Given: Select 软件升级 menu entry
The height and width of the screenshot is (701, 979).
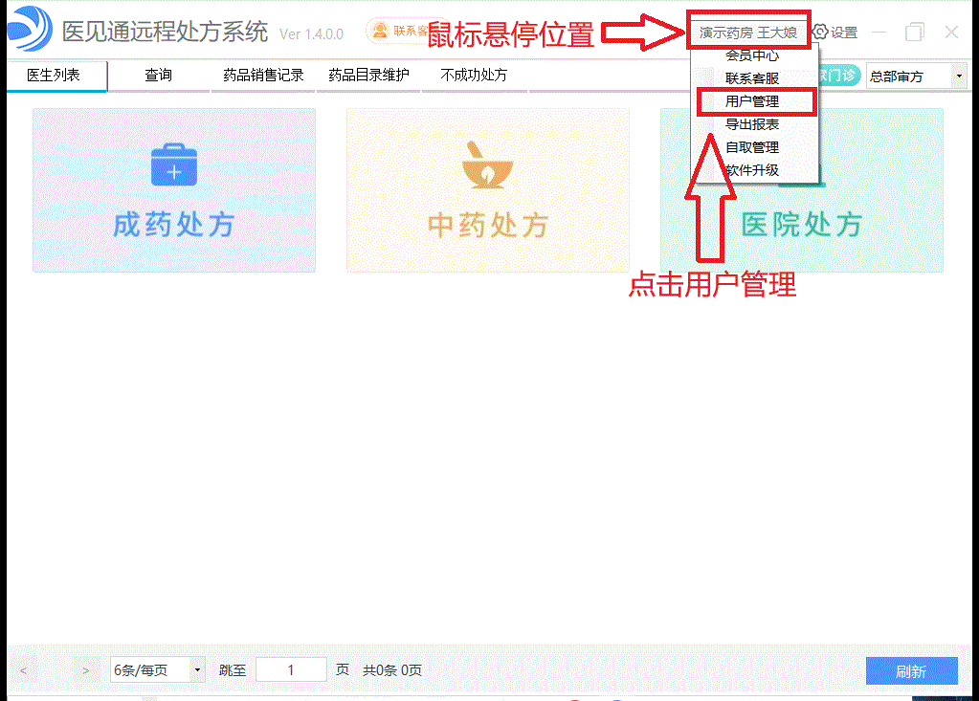Looking at the screenshot, I should click(752, 170).
